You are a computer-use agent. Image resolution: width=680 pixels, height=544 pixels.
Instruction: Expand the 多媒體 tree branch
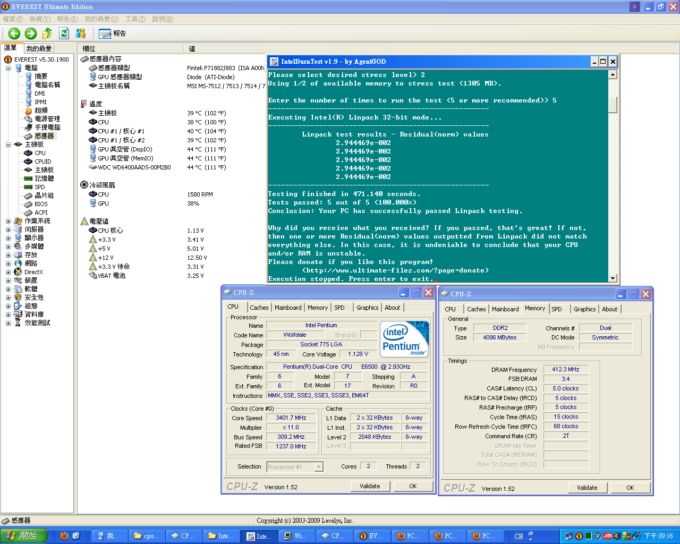coord(8,246)
